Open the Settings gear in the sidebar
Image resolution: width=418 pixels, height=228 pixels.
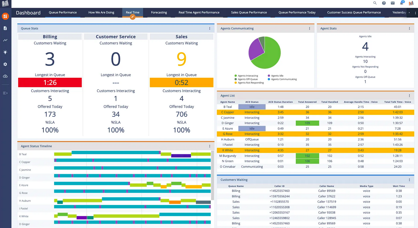click(x=6, y=64)
